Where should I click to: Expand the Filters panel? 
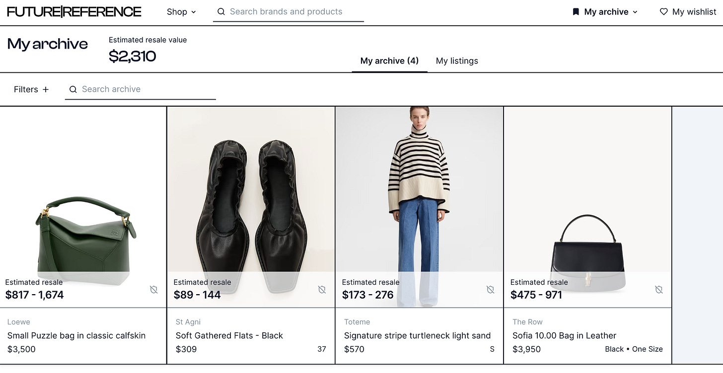[x=31, y=89]
